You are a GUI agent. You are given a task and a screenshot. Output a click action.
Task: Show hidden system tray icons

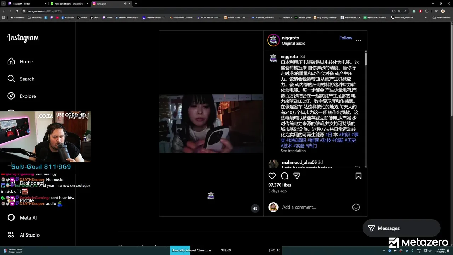point(384,250)
